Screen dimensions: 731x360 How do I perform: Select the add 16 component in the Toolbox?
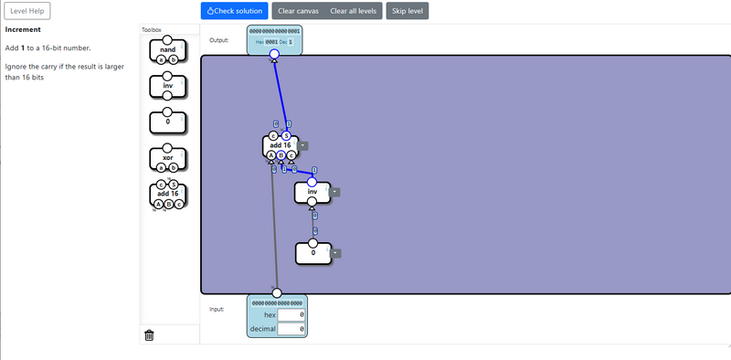(168, 194)
